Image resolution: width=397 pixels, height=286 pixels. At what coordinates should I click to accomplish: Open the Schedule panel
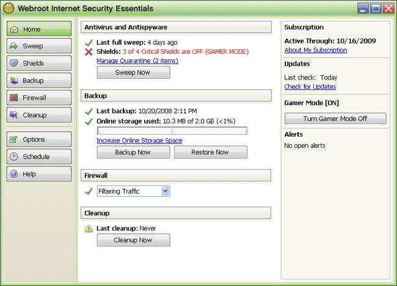39,156
